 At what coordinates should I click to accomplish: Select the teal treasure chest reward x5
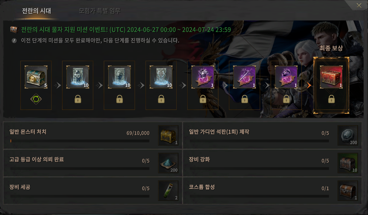point(36,77)
